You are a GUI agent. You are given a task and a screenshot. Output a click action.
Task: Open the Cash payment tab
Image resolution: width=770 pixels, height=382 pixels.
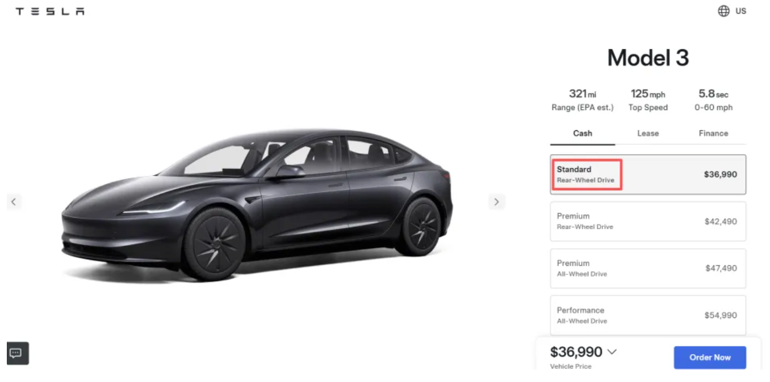click(x=583, y=133)
